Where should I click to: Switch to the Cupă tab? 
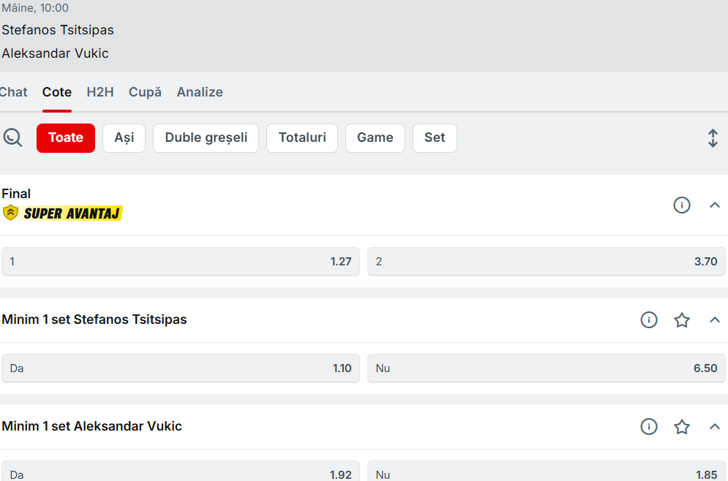(145, 92)
